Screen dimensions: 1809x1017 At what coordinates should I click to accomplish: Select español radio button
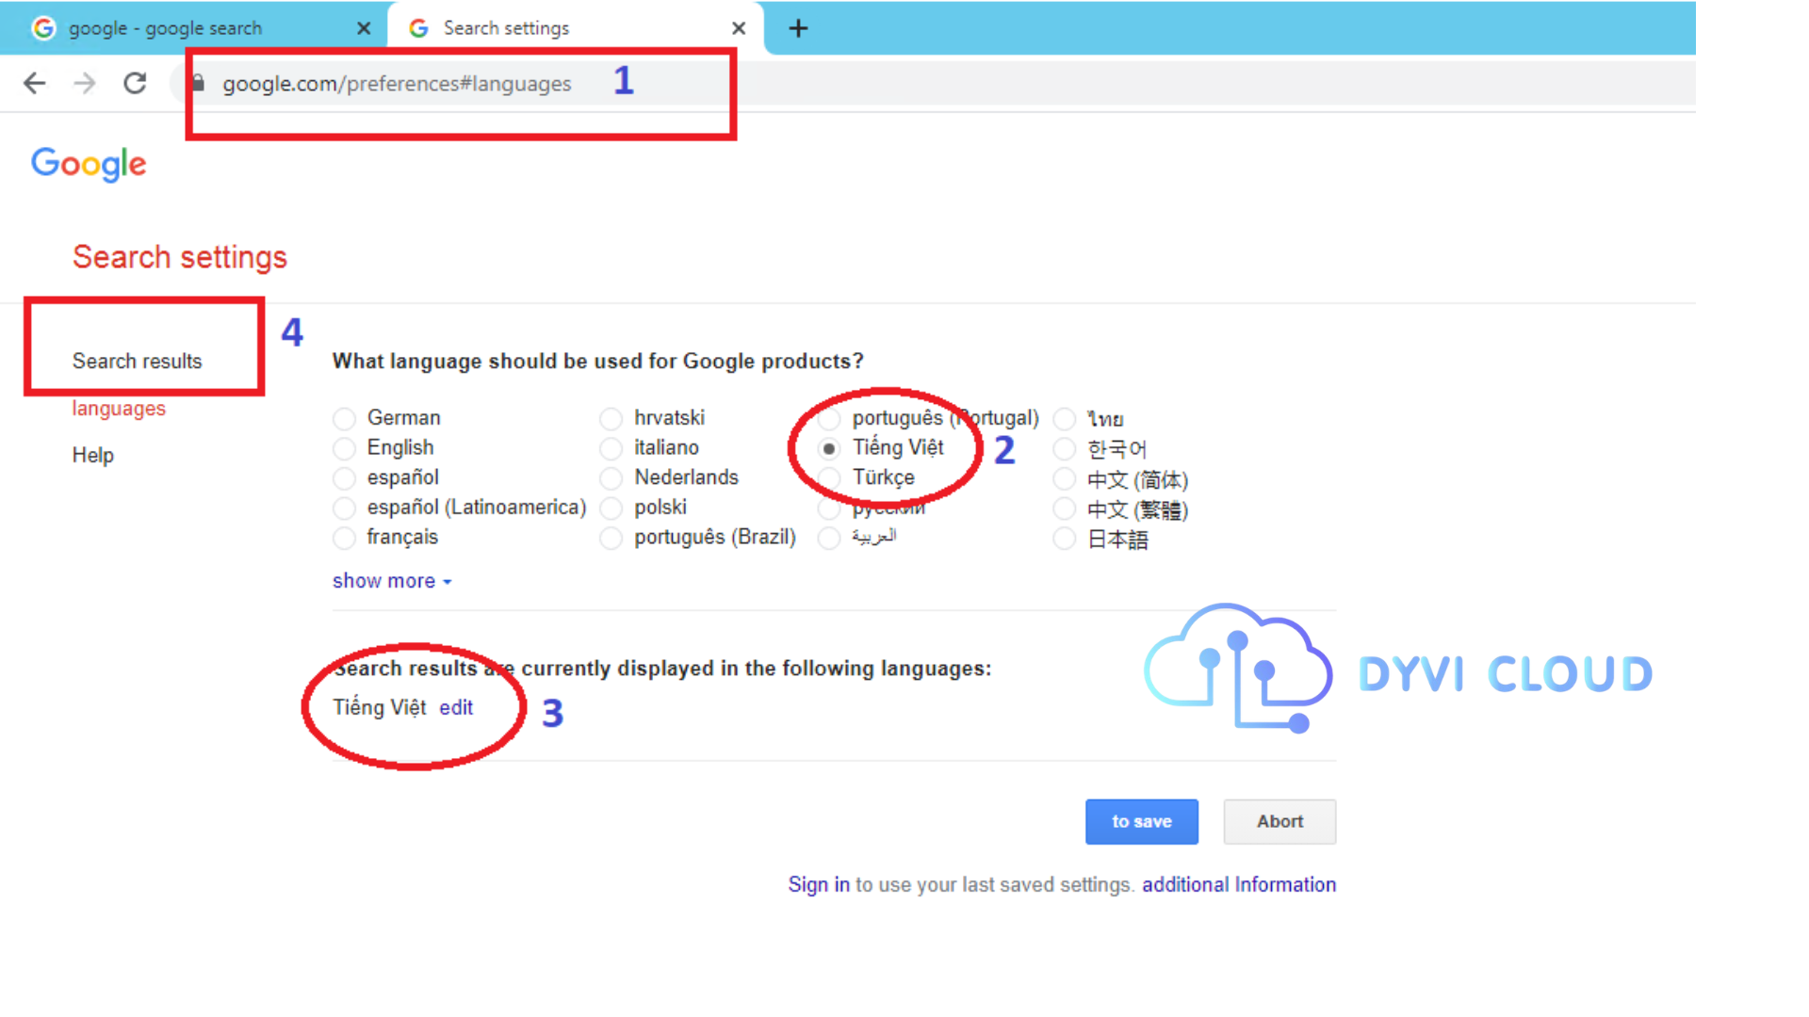(344, 478)
